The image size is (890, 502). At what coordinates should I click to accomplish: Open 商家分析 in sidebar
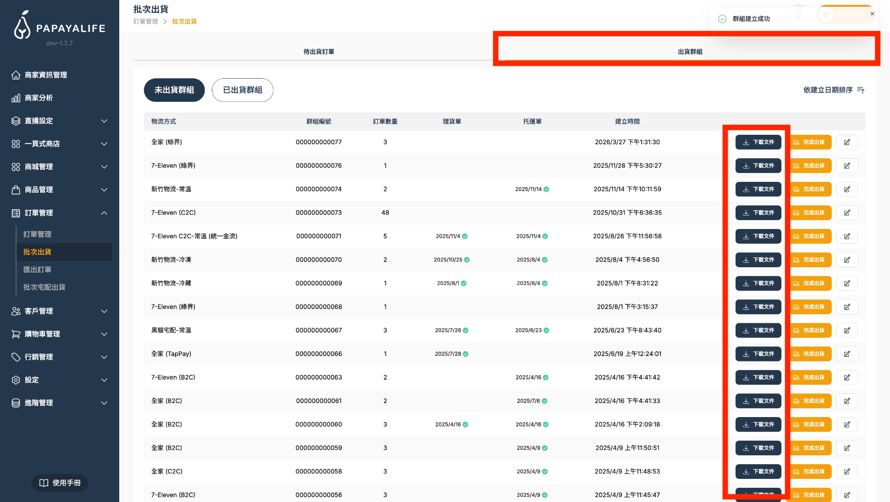[39, 98]
